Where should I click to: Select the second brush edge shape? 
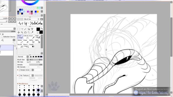point(34,57)
